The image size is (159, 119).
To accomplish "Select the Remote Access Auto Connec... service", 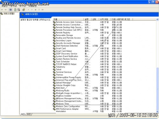I will pos(87,22).
